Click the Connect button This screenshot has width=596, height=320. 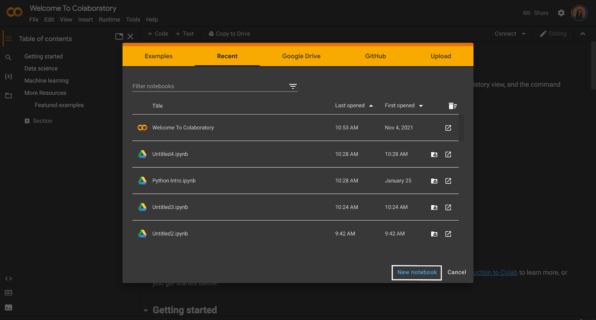505,34
